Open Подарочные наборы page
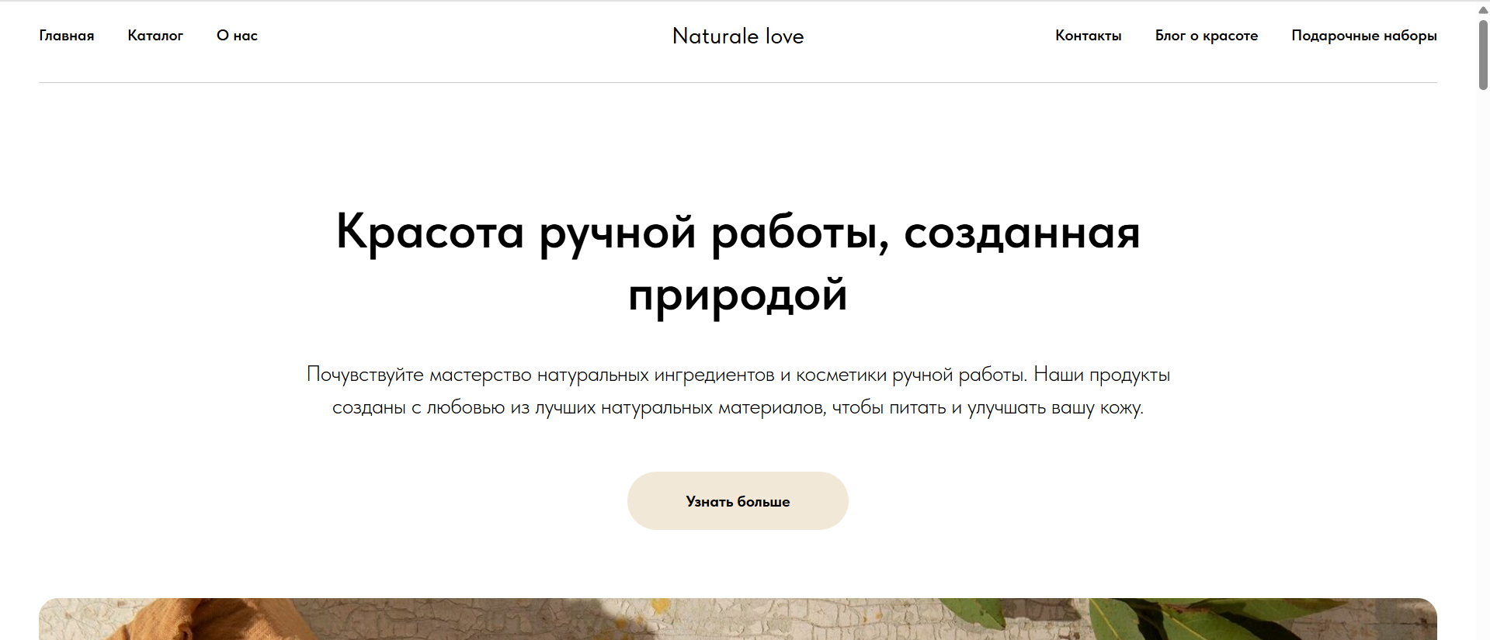 pyautogui.click(x=1363, y=36)
